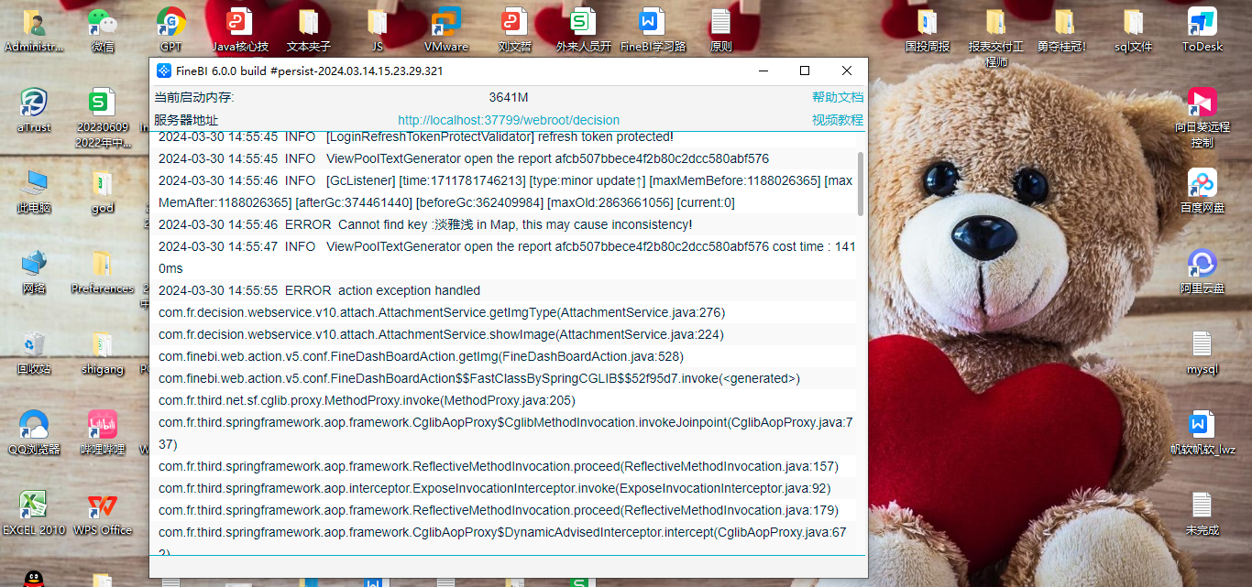The image size is (1252, 587).
Task: Open the localhost:37799 server address link
Action: (509, 120)
